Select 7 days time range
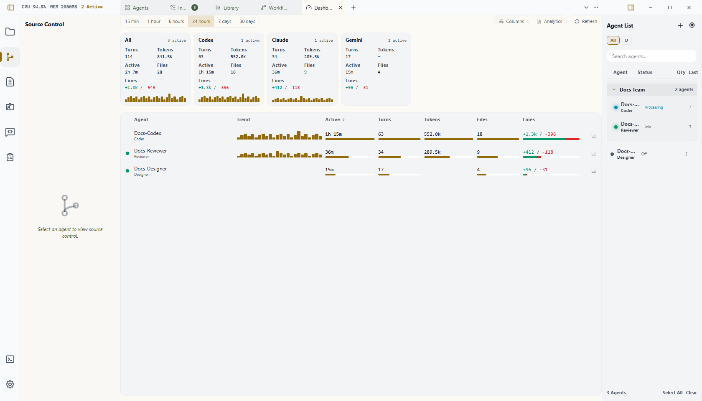This screenshot has width=702, height=401. pyautogui.click(x=225, y=21)
